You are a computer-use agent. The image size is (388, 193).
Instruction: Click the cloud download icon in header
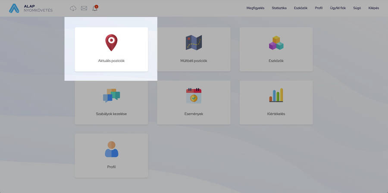(73, 8)
